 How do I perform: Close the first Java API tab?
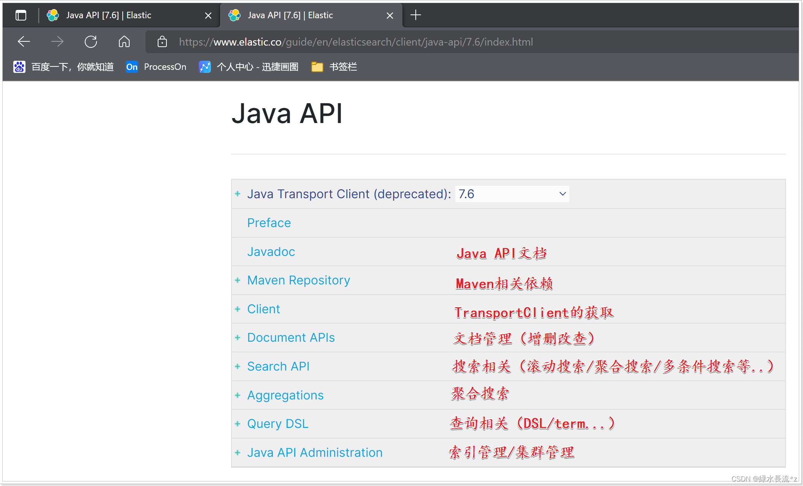(x=208, y=16)
